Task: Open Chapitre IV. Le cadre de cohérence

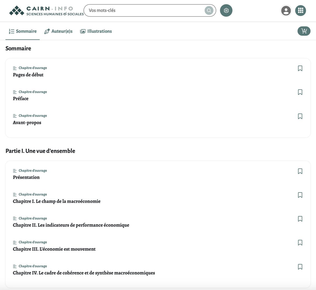Action: 84,273
